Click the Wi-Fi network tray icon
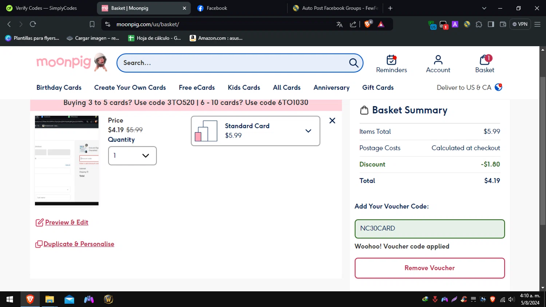The image size is (546, 307). click(502, 299)
